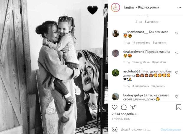This screenshot has height=134, width=183.
Task: Click the Відстежується following button
Action: tap(148, 7)
